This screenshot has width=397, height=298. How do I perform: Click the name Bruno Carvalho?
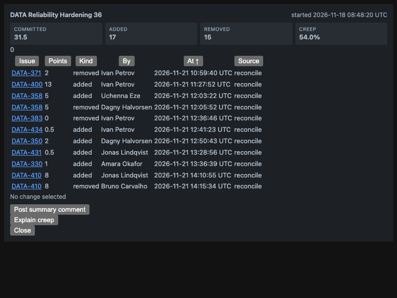point(124,186)
